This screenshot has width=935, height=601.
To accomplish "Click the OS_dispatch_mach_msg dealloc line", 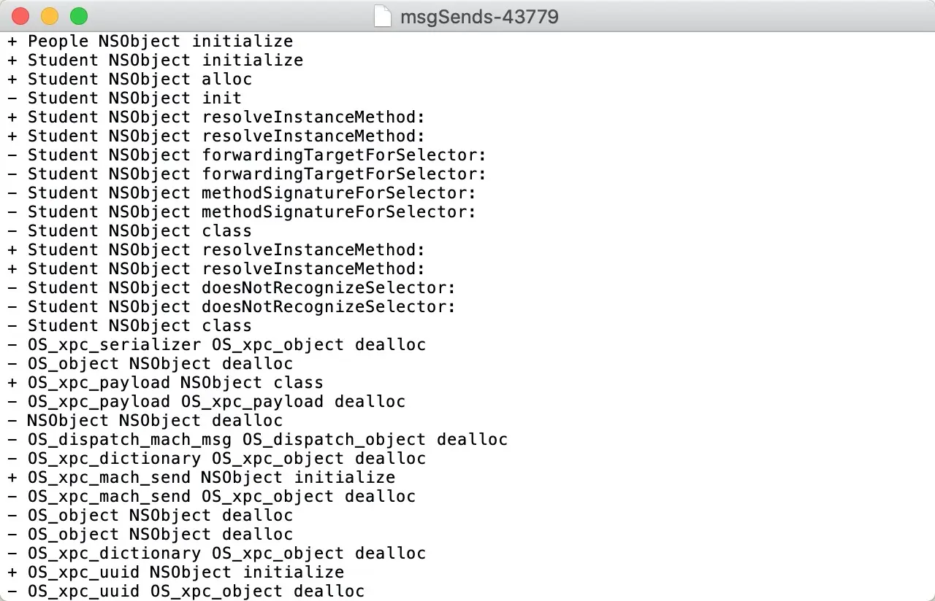I will pyautogui.click(x=258, y=440).
